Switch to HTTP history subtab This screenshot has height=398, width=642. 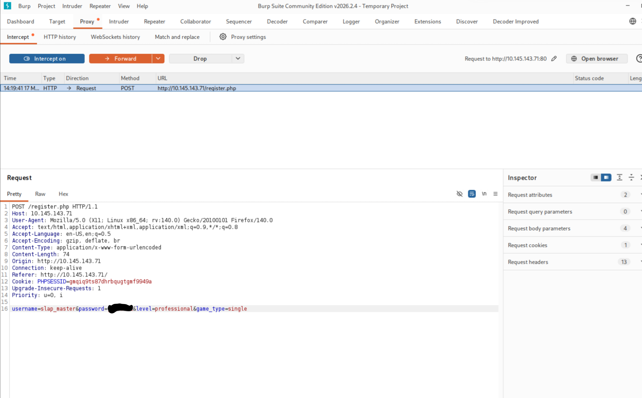pyautogui.click(x=60, y=37)
